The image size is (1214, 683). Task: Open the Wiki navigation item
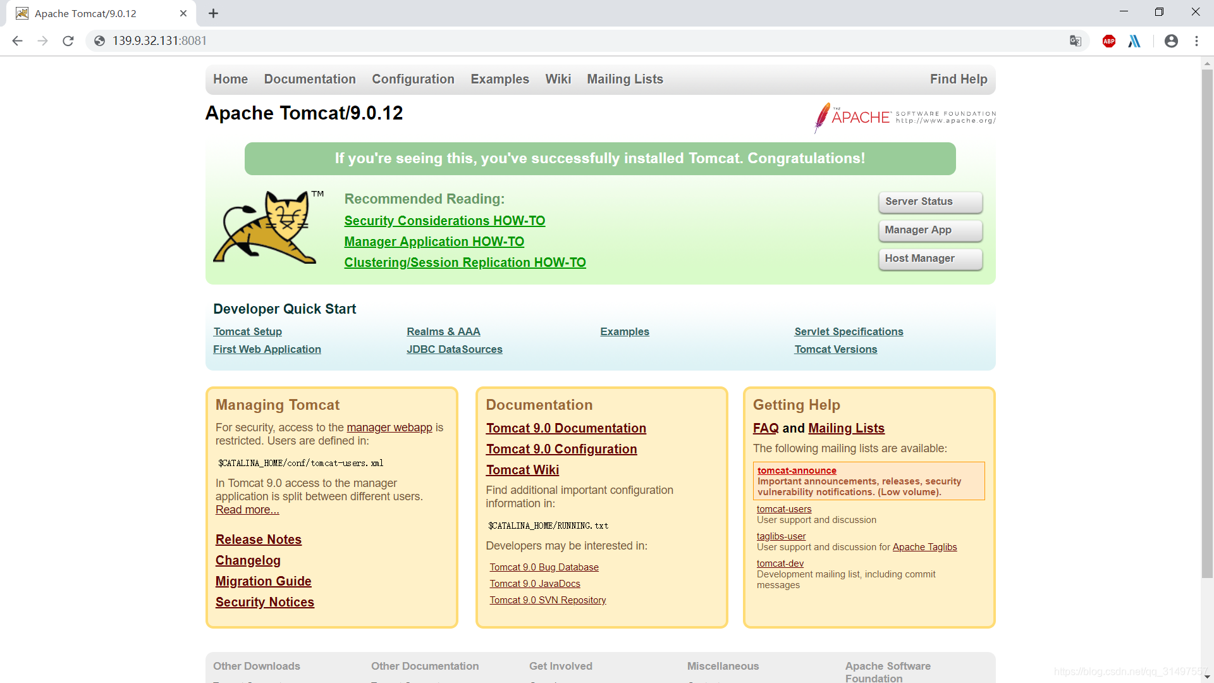pyautogui.click(x=558, y=79)
